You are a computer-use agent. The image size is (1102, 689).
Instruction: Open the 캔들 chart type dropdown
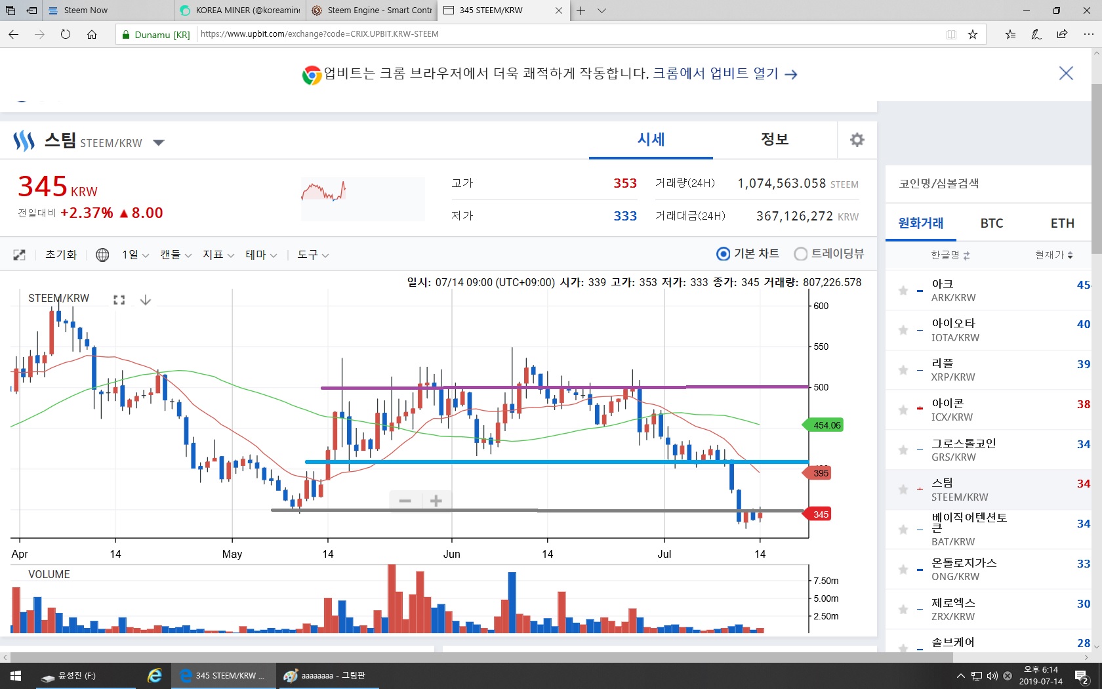click(176, 255)
